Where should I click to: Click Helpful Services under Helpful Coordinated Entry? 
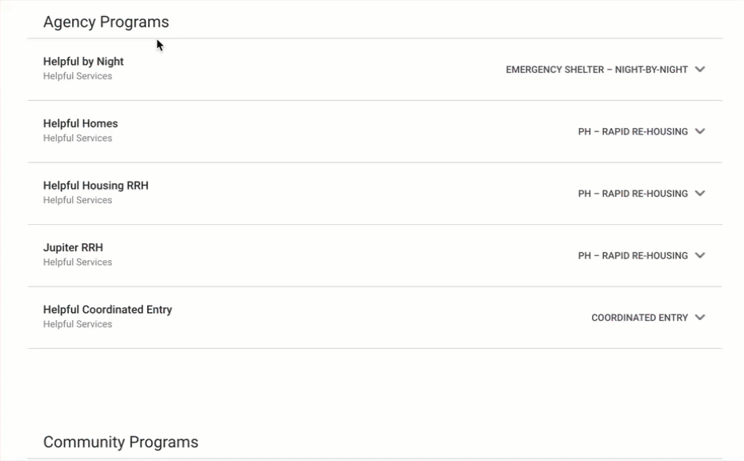click(x=78, y=324)
